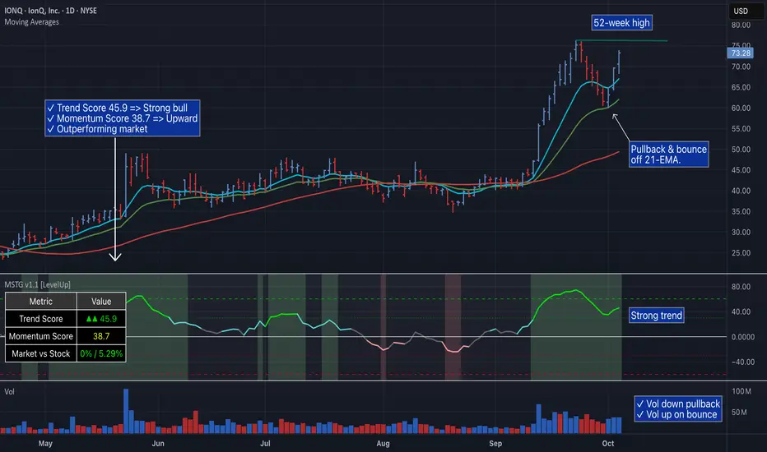
Task: Click the Metric column header
Action: coord(40,302)
